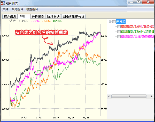Enable the 螺纹指数/15分钟 model checkbox
155x122 pixels.
[x=119, y=31]
